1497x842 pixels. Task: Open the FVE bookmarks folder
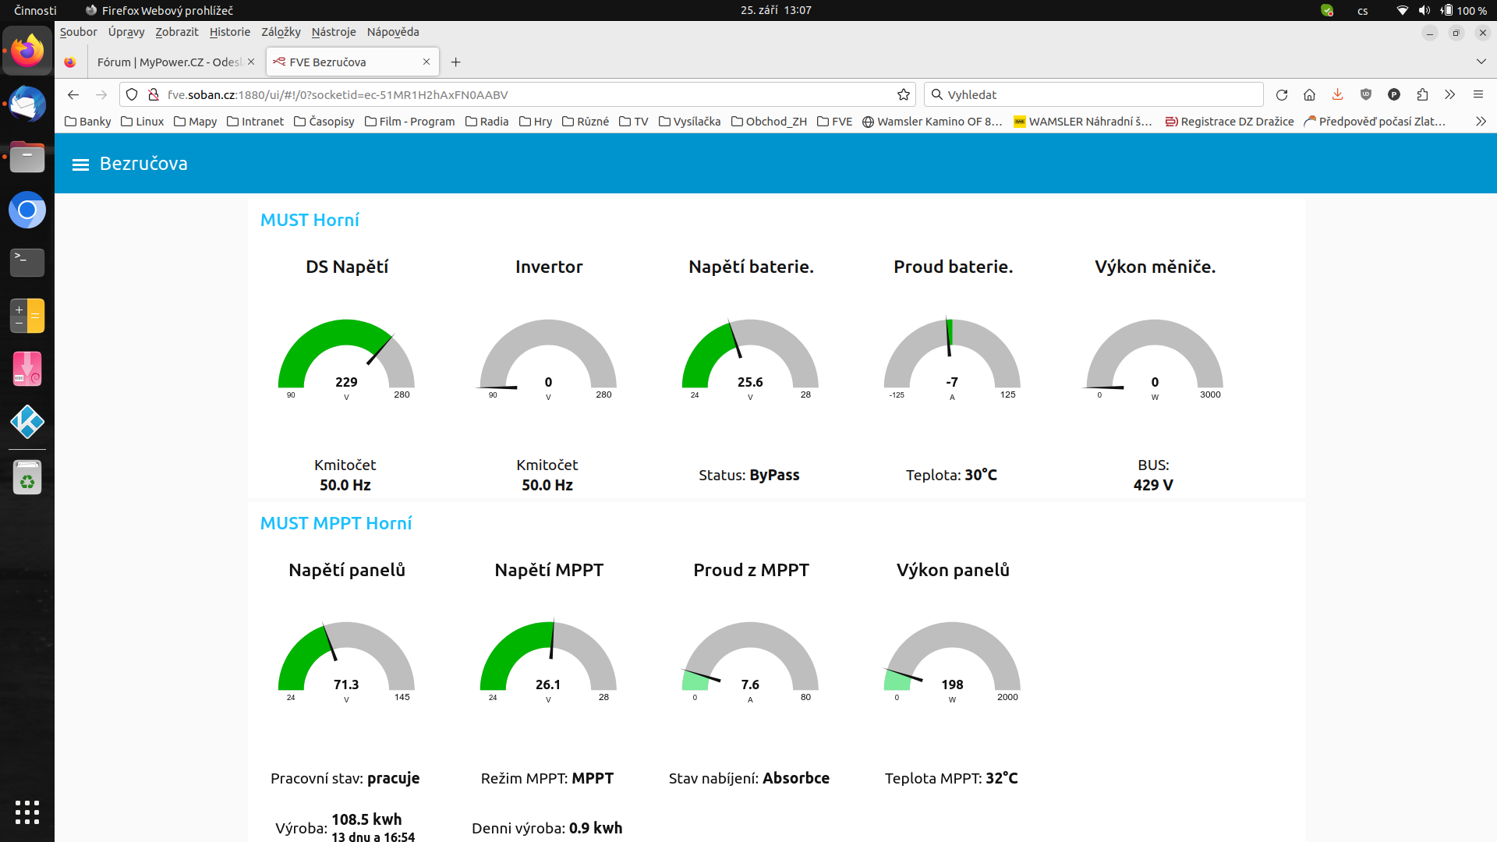834,122
